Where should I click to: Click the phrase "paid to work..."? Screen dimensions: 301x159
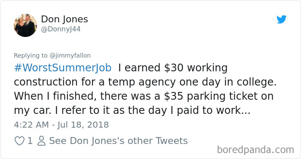[x=214, y=111]
